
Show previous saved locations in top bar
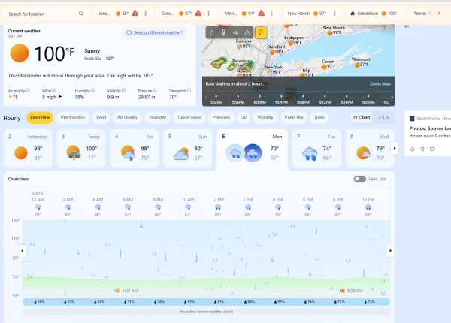[x=430, y=13]
